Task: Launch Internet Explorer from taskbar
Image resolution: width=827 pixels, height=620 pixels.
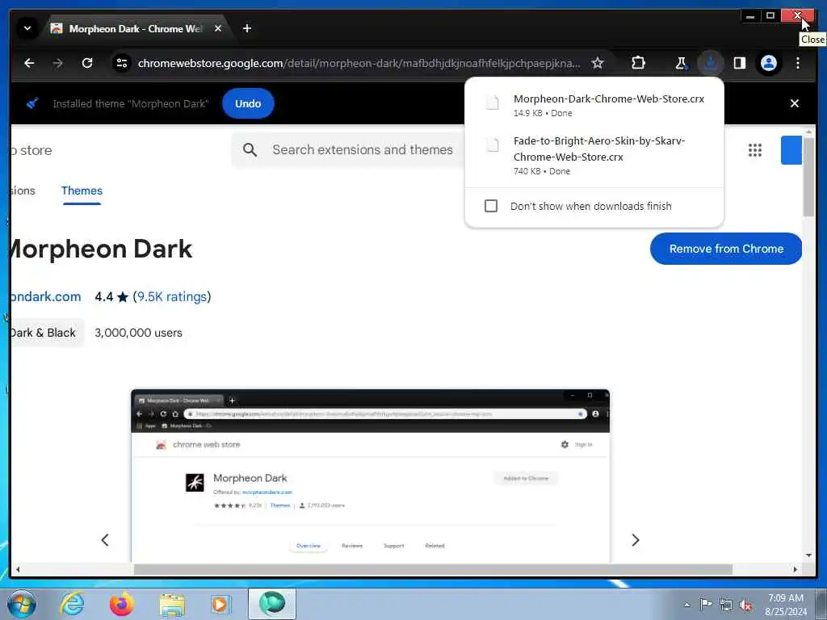Action: point(72,604)
